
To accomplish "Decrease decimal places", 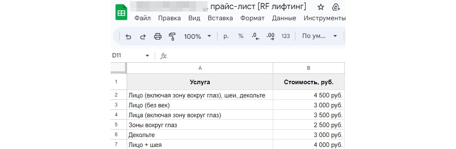I will click(255, 36).
